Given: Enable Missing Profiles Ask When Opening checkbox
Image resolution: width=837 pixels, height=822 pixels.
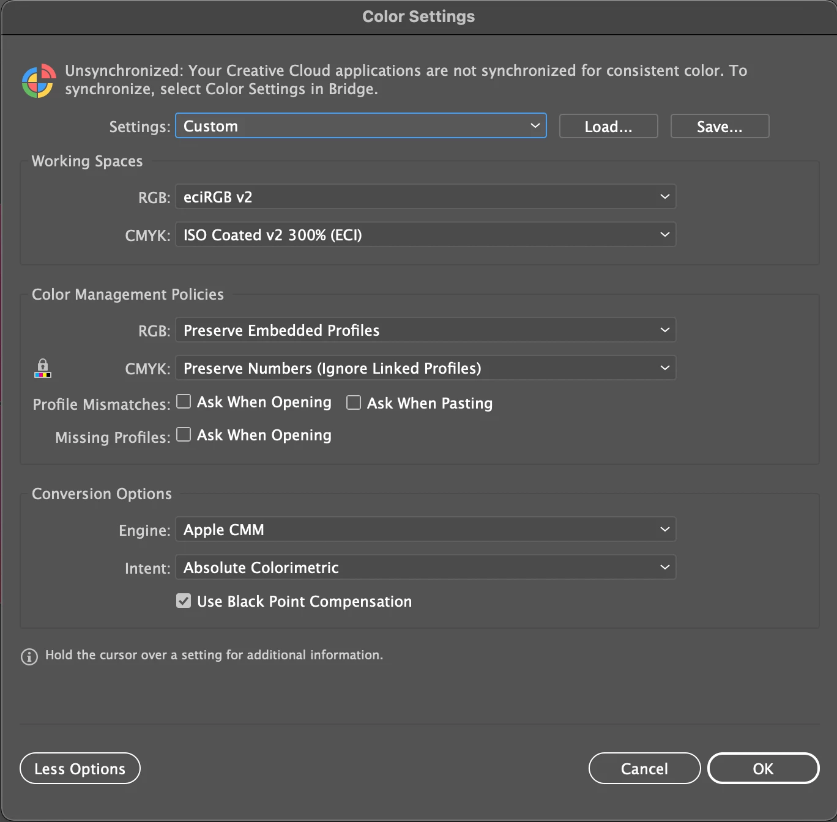Looking at the screenshot, I should [x=184, y=434].
